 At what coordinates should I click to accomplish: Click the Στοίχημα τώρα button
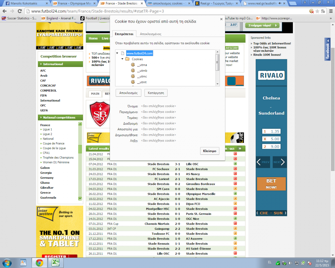click(x=262, y=25)
